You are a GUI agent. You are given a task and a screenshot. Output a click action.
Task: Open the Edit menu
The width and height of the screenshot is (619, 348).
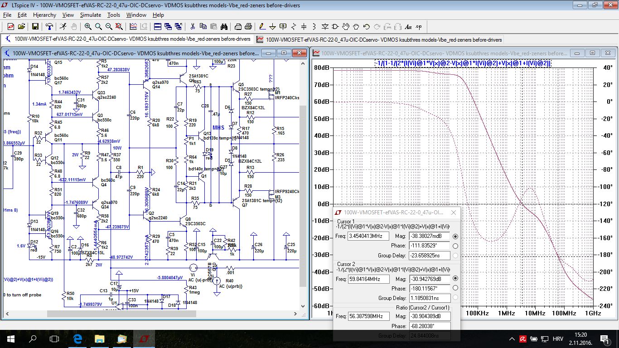click(x=22, y=15)
